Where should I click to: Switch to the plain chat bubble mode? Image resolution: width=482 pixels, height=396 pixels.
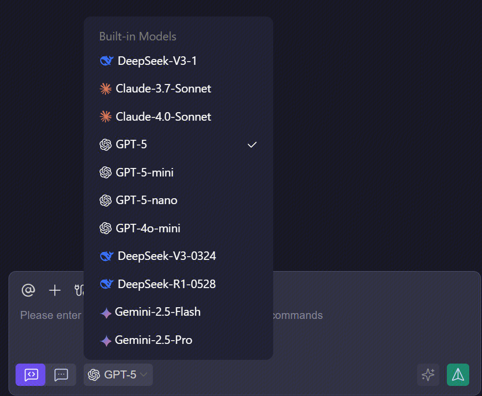pos(61,375)
